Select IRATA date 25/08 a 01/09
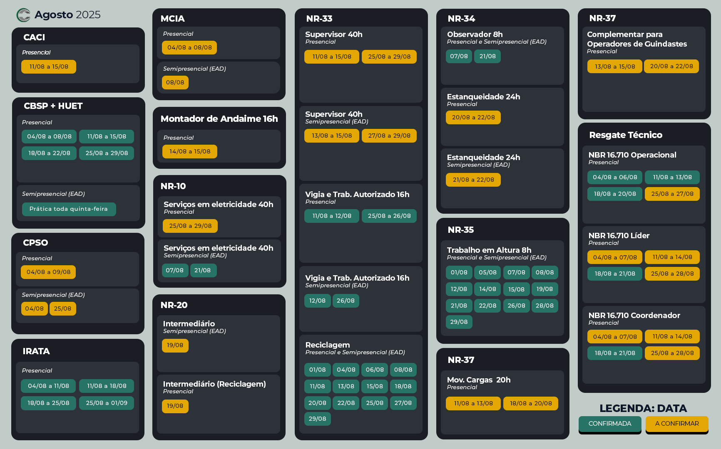 click(x=107, y=403)
